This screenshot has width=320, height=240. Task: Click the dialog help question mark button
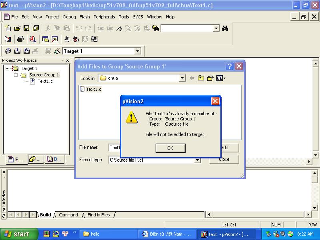(x=230, y=66)
